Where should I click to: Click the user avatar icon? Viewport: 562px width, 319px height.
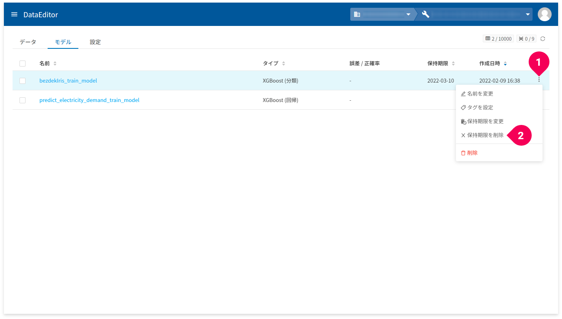point(544,14)
